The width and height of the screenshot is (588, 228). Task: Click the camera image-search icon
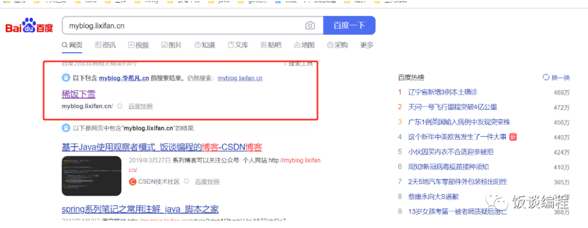(x=310, y=26)
